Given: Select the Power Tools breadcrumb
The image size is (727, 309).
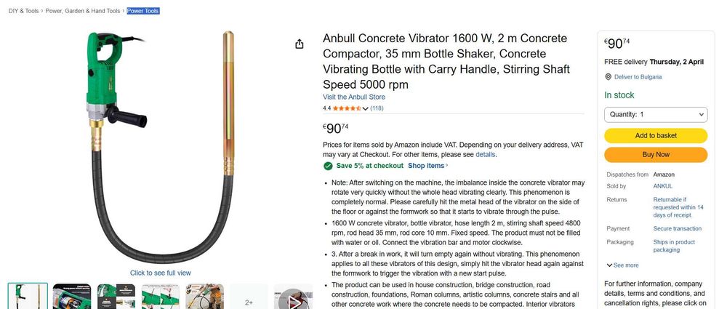Looking at the screenshot, I should click(143, 11).
